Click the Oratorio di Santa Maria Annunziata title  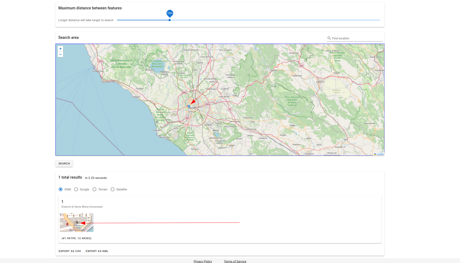click(x=82, y=207)
